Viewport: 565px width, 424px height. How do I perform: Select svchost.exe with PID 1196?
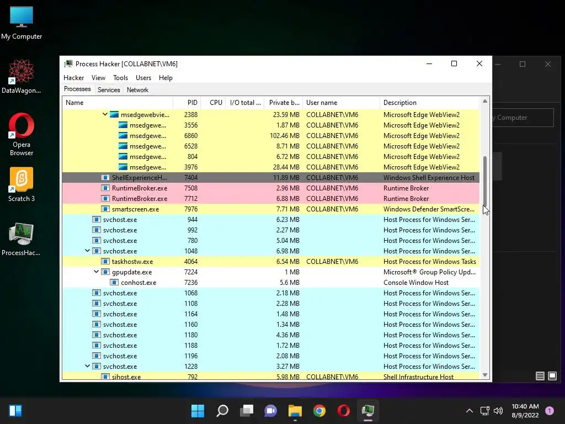point(271,356)
